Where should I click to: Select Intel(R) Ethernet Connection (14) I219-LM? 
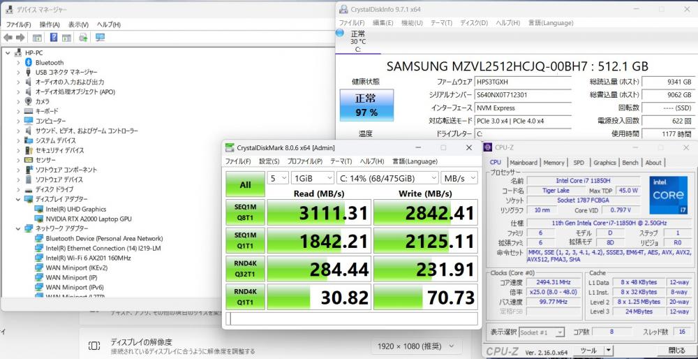103,248
